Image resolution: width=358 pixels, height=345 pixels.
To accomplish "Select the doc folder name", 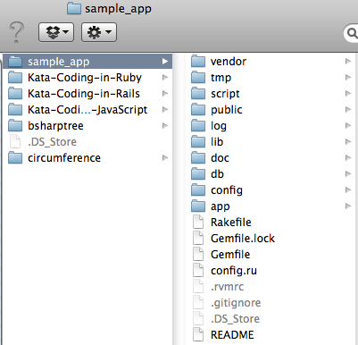I will pos(220,158).
